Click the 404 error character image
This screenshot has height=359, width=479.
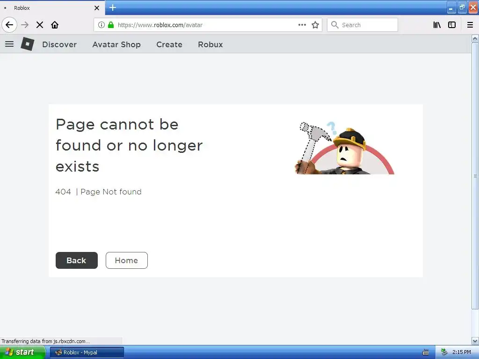pos(345,148)
